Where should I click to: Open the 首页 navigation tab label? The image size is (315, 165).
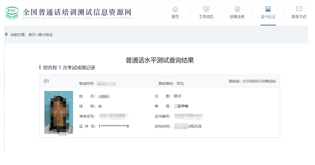(x=175, y=17)
